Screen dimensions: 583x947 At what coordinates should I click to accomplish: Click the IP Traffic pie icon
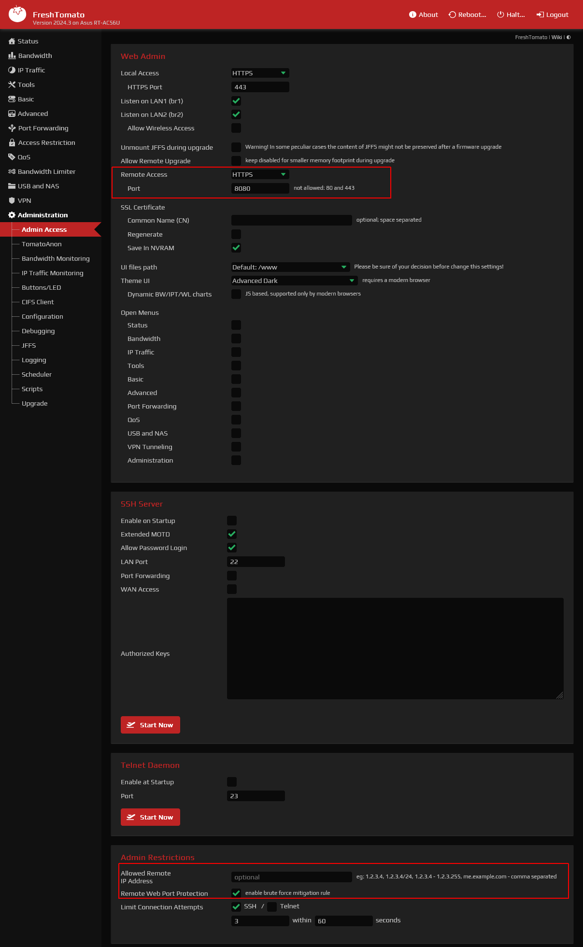coord(12,70)
